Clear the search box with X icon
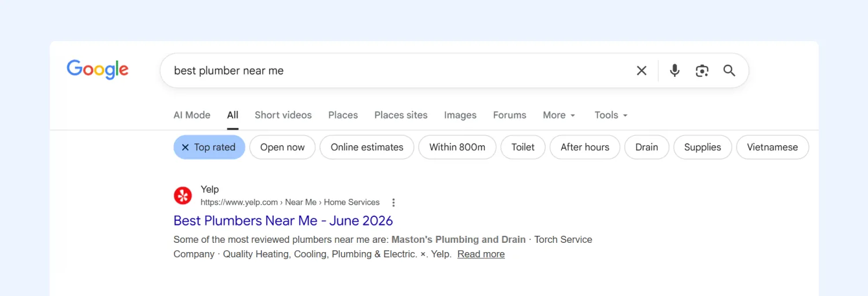 click(641, 71)
